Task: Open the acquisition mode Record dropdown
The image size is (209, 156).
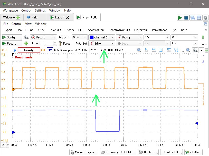Action: coord(43,37)
